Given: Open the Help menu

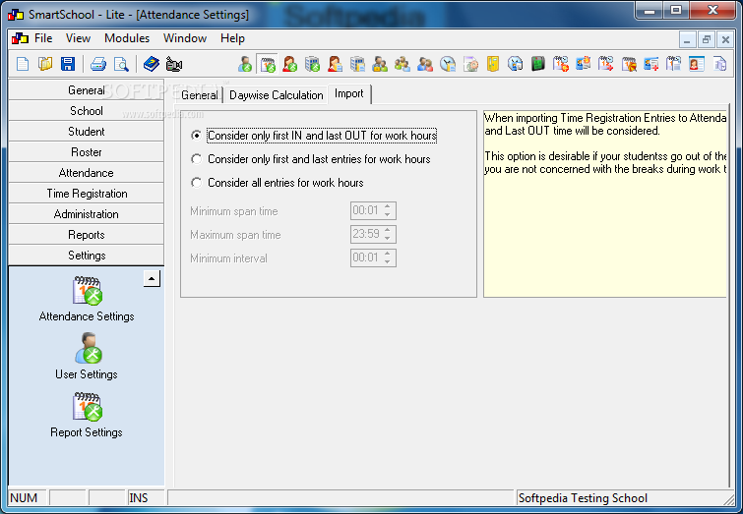Looking at the screenshot, I should pyautogui.click(x=232, y=38).
